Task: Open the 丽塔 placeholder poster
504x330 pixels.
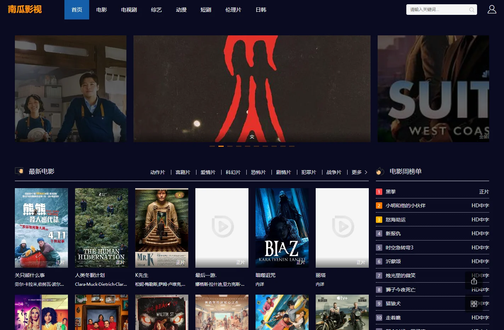Action: pyautogui.click(x=342, y=228)
